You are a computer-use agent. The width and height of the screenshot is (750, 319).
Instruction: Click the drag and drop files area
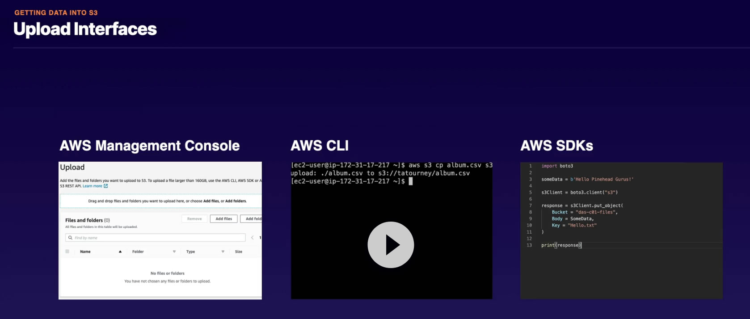161,201
